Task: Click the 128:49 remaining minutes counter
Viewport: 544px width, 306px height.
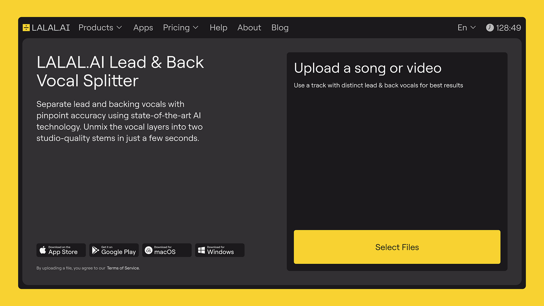Action: coord(509,28)
